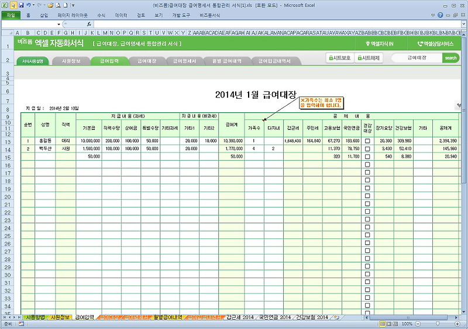Toggle 경감대상 checkbox for 홍길동 row

[x=367, y=141]
